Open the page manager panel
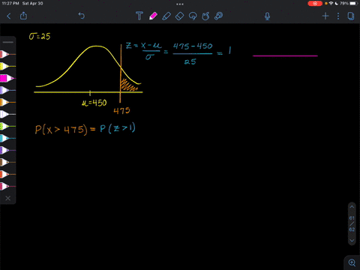 pyautogui.click(x=351, y=16)
